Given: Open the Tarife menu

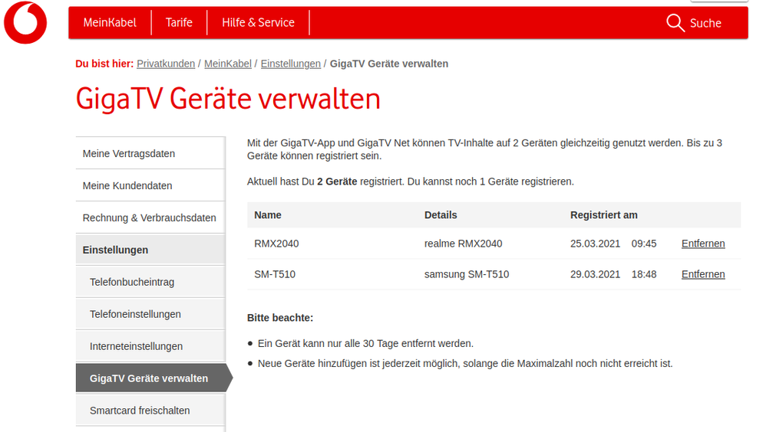Looking at the screenshot, I should [x=179, y=22].
